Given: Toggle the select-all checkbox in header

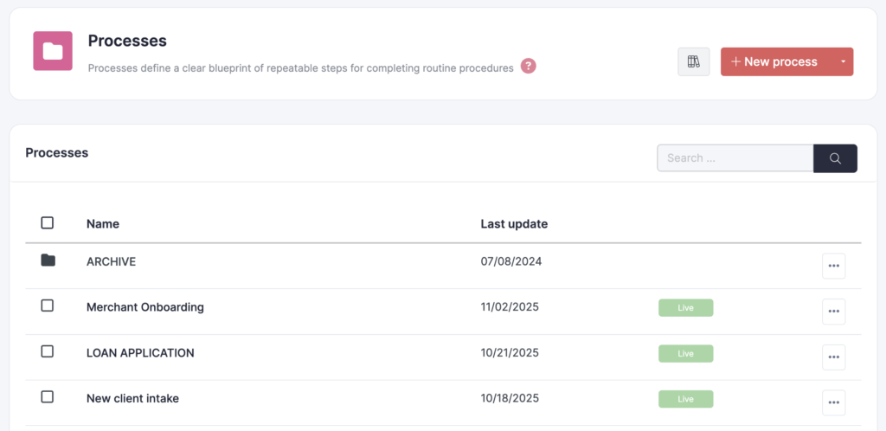Looking at the screenshot, I should (48, 223).
